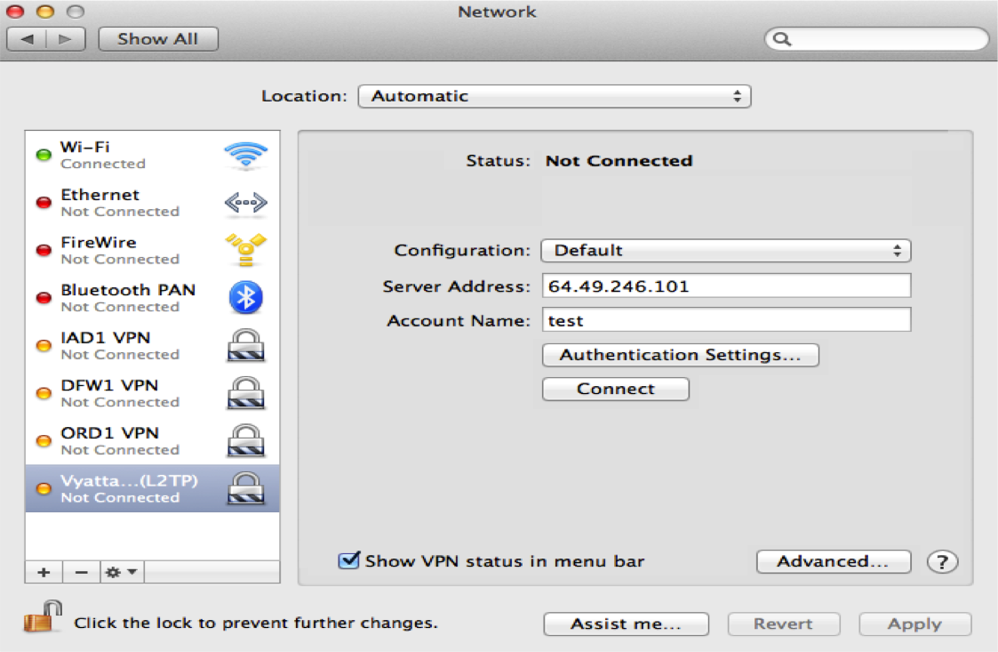Screen dimensions: 998x652
Task: Add a new network service with plus button
Action: (x=44, y=572)
